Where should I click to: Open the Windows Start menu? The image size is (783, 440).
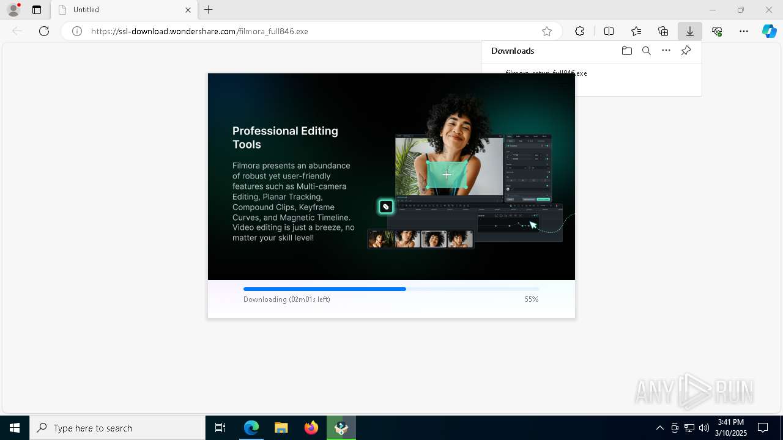click(x=15, y=428)
